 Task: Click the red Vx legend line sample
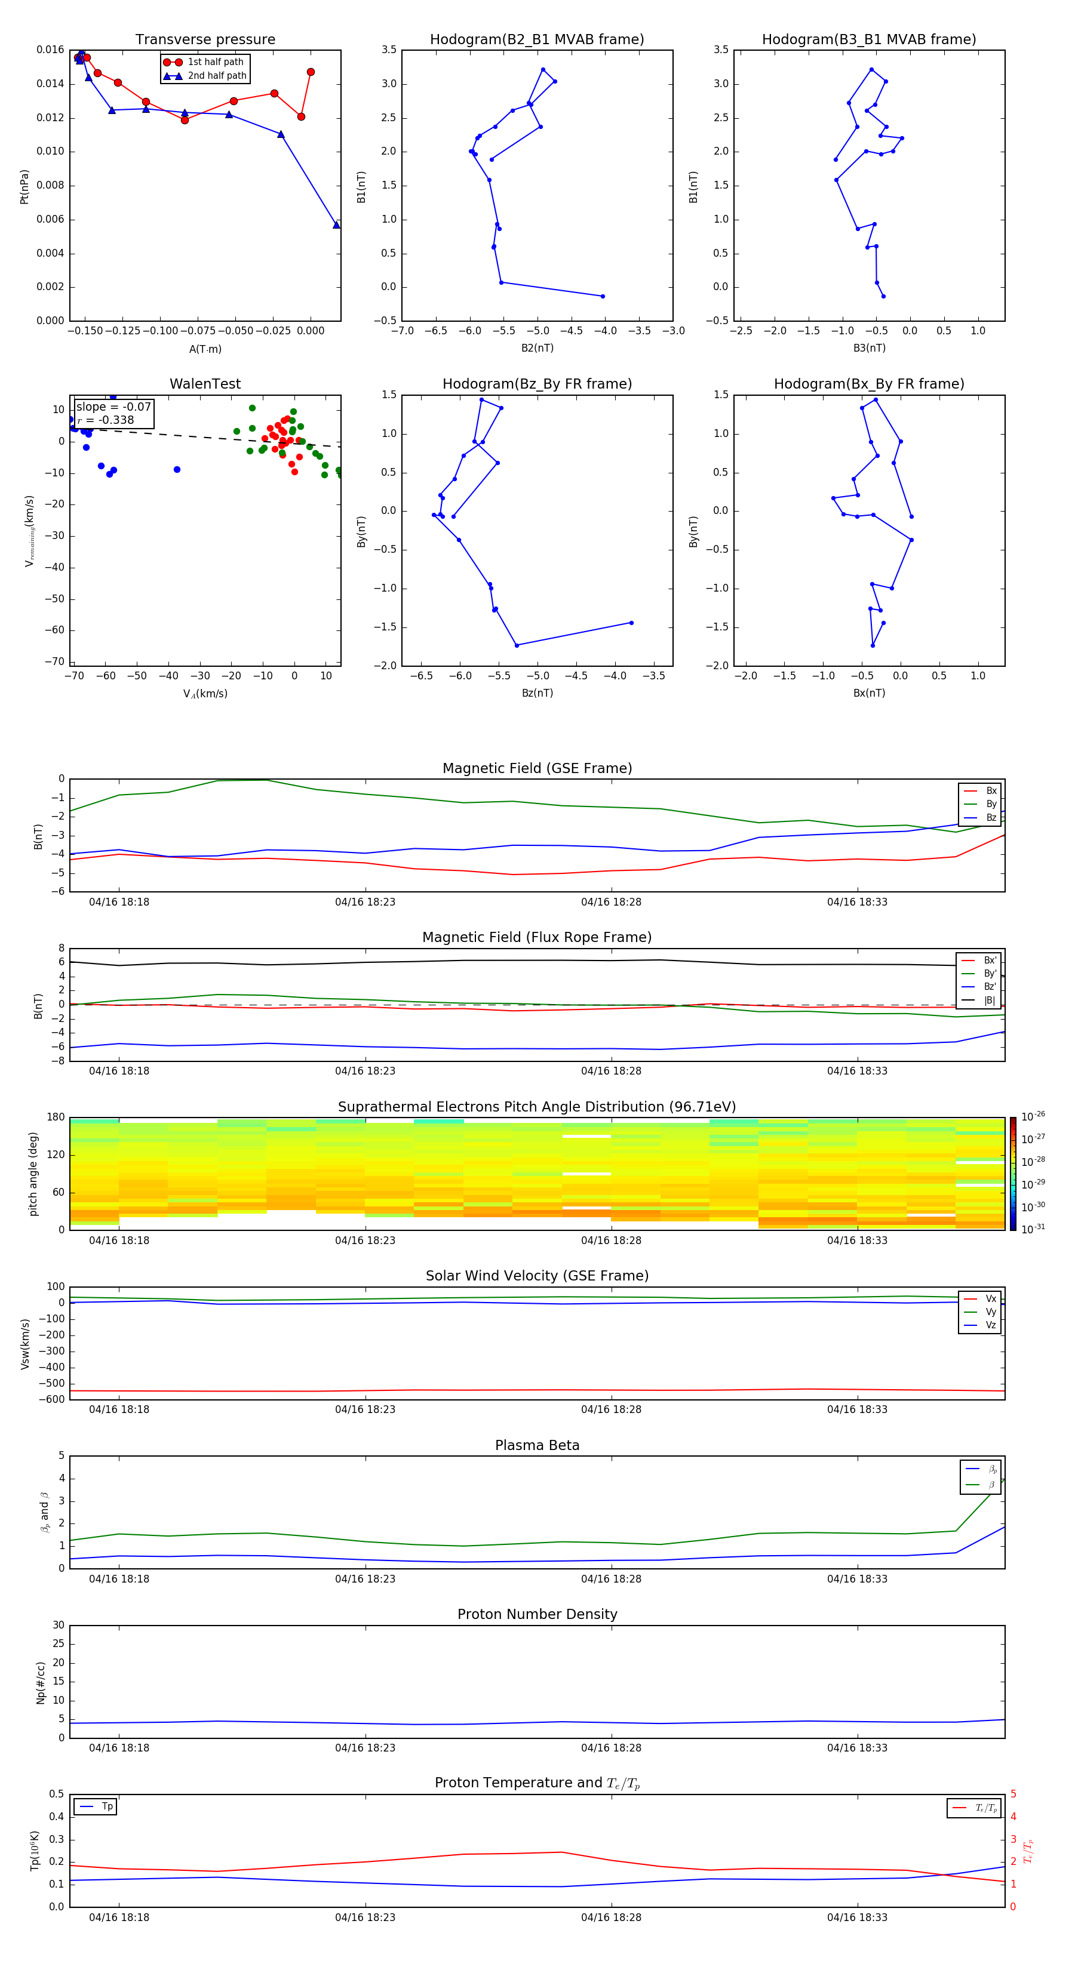tap(970, 1298)
